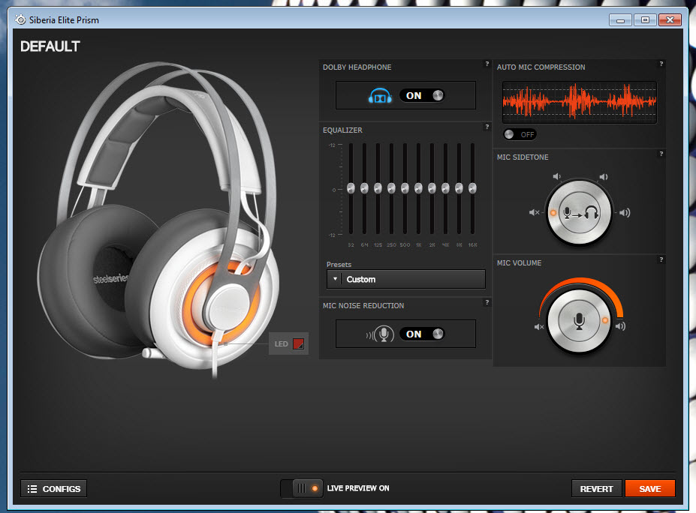Click the noise reduction microphone icon
This screenshot has width=696, height=513.
click(x=380, y=334)
